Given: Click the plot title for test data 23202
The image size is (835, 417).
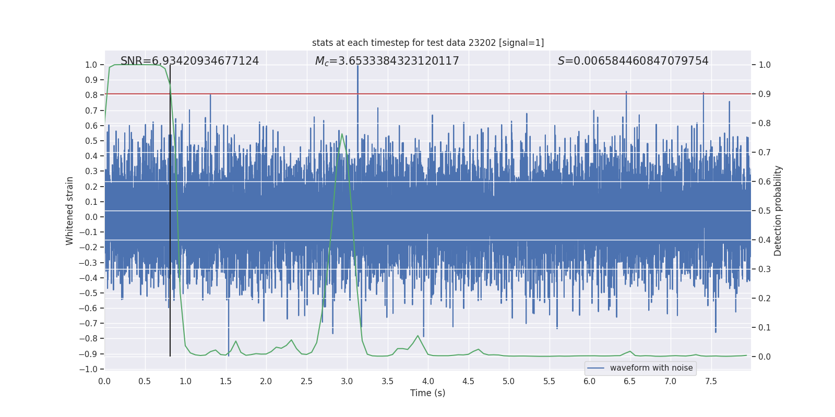Looking at the screenshot, I should [x=428, y=43].
